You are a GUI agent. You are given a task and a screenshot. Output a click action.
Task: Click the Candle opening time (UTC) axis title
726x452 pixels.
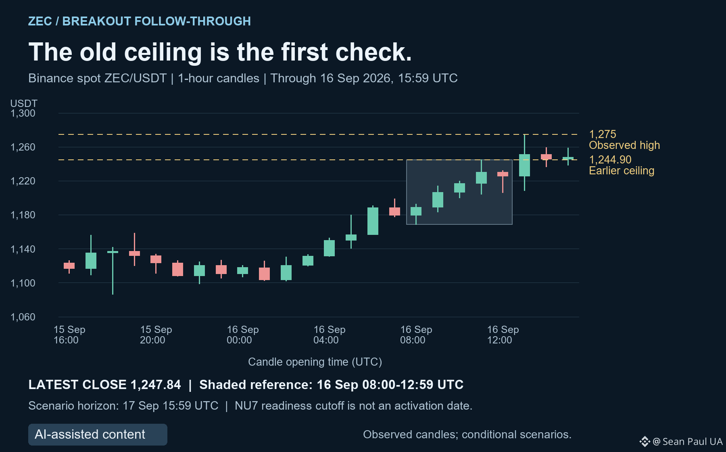pyautogui.click(x=315, y=362)
